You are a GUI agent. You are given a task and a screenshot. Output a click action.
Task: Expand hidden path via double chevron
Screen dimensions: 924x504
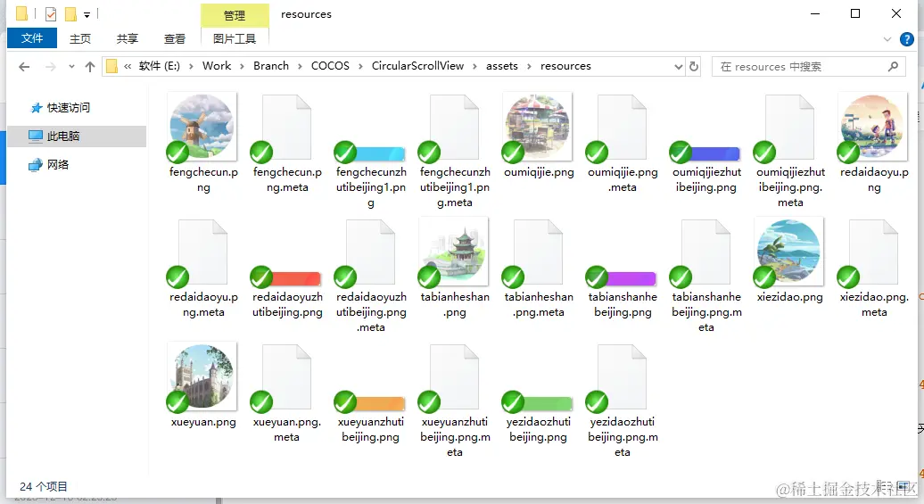128,67
